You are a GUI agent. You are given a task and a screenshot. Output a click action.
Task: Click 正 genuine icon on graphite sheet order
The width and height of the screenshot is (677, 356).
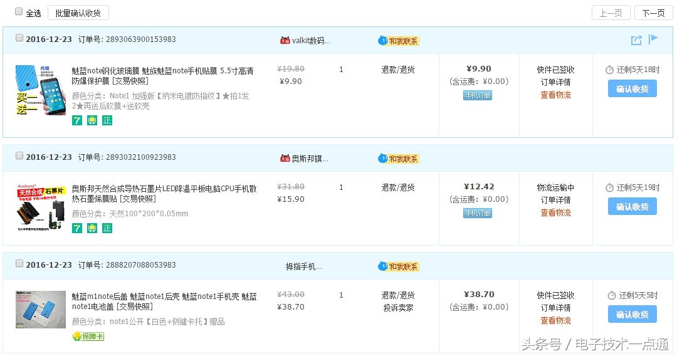coord(107,228)
